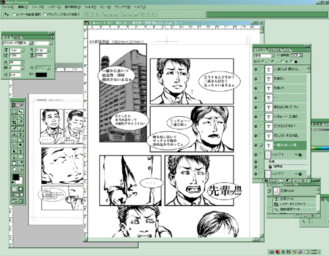
Task: Collapse effects of シェイプ 4 layer
Action: [x=296, y=155]
